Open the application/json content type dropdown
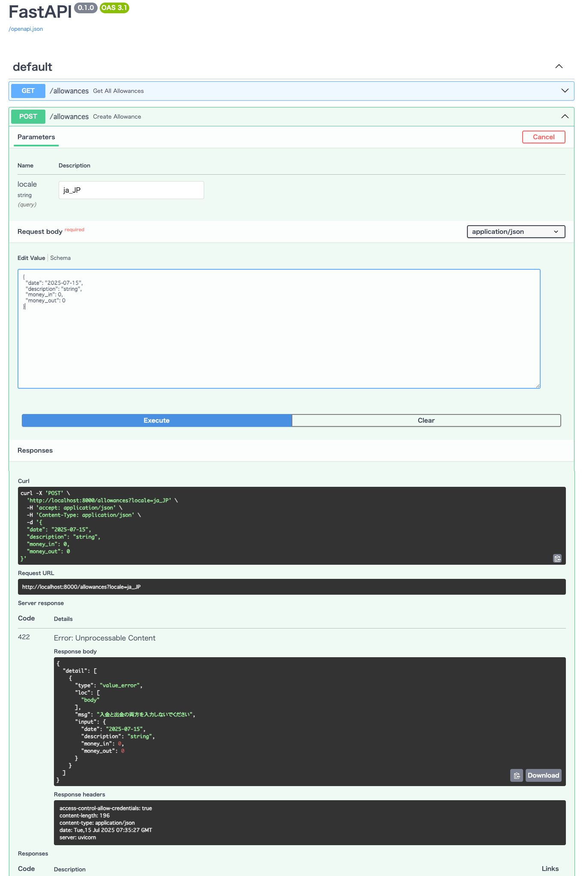This screenshot has width=583, height=876. click(x=516, y=232)
